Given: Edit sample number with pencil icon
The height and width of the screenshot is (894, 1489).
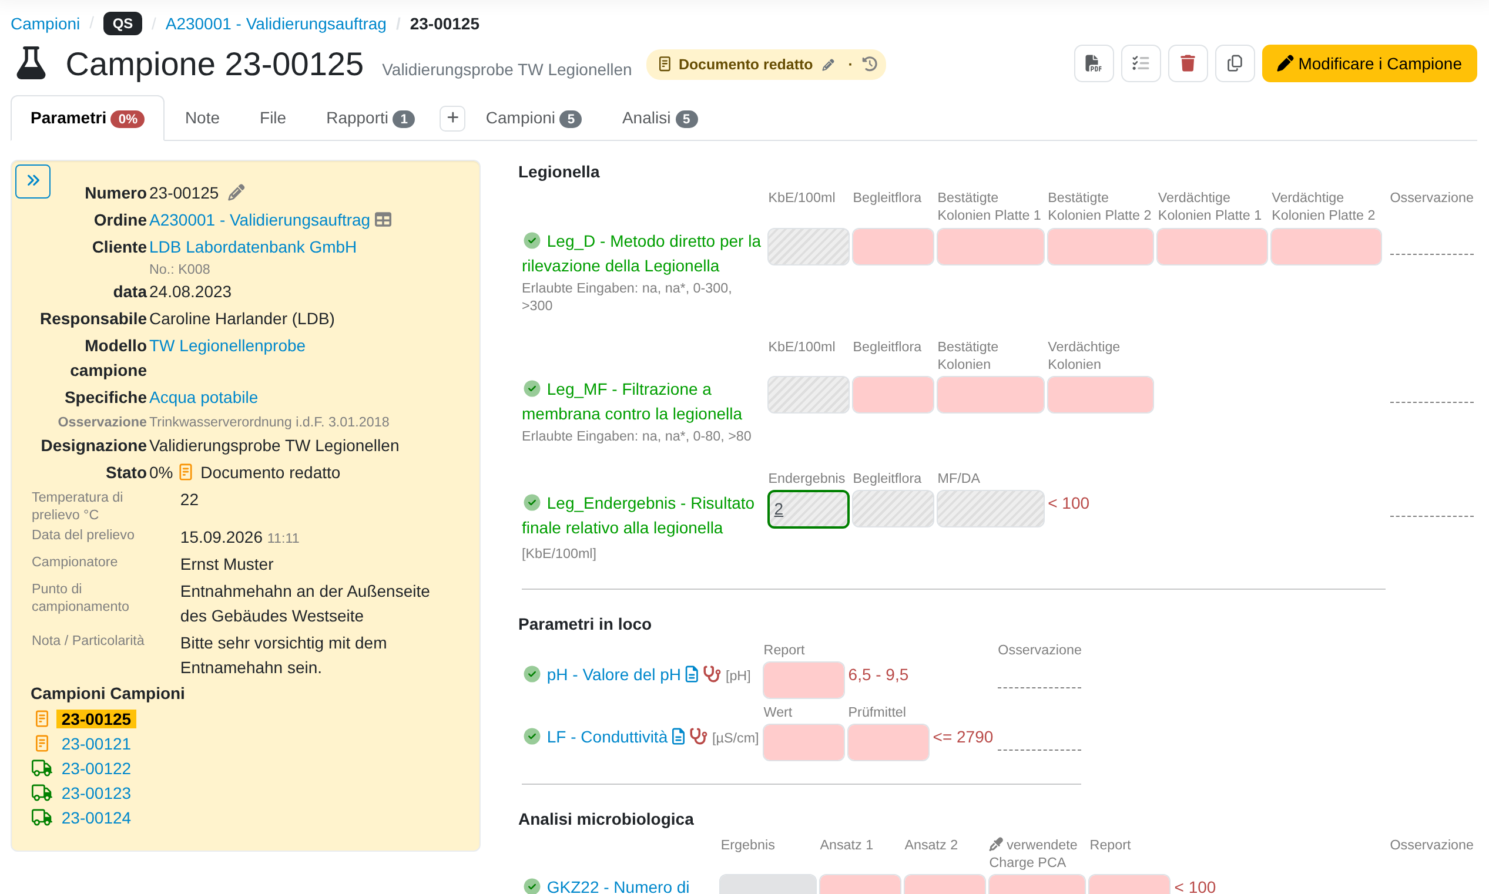Looking at the screenshot, I should 236,193.
